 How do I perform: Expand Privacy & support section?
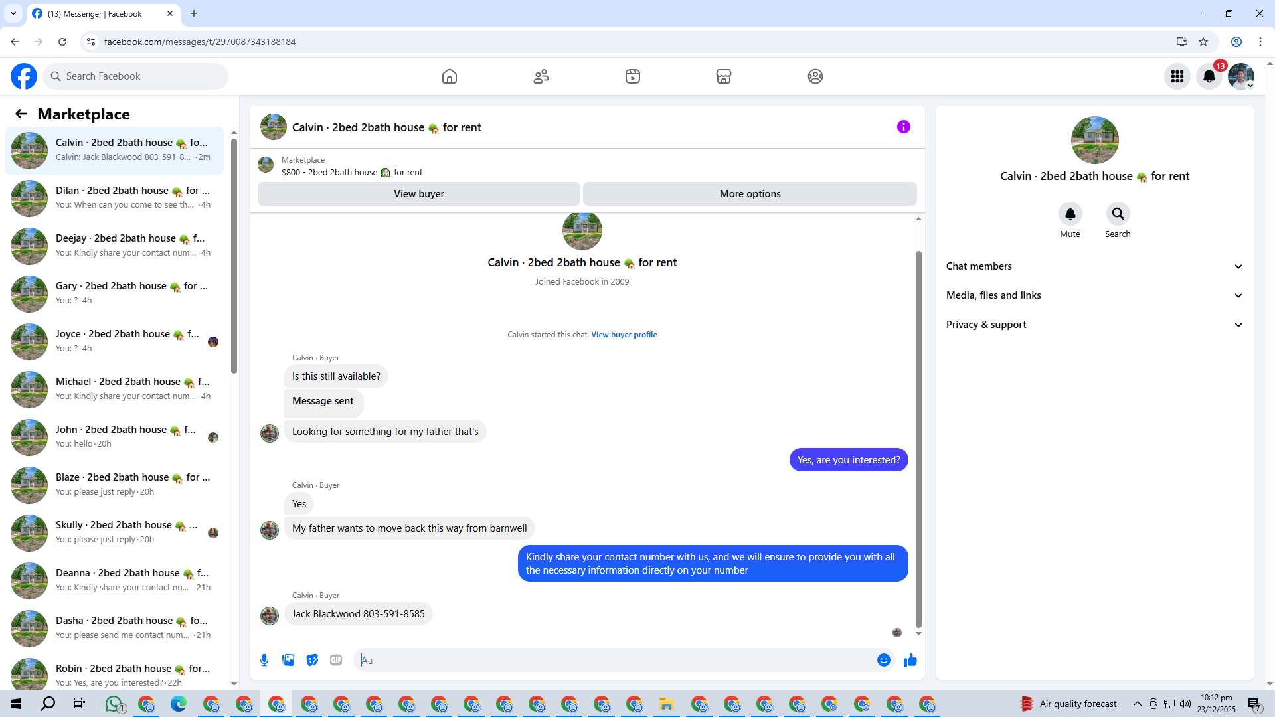click(x=1094, y=325)
